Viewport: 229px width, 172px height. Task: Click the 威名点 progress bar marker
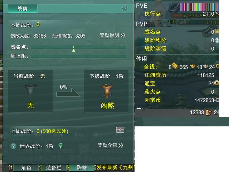pyautogui.click(x=74, y=49)
